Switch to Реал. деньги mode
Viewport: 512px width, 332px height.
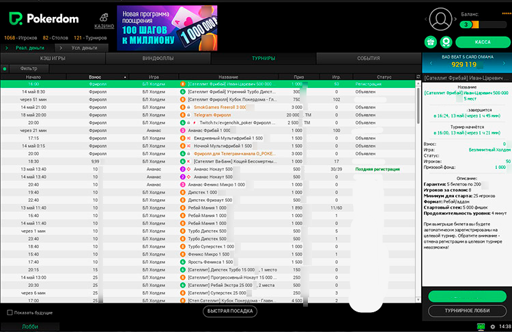pos(27,48)
